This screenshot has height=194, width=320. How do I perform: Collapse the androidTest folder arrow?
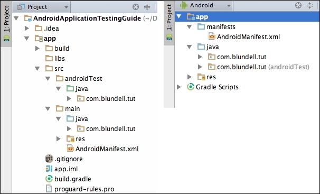tap(48, 79)
